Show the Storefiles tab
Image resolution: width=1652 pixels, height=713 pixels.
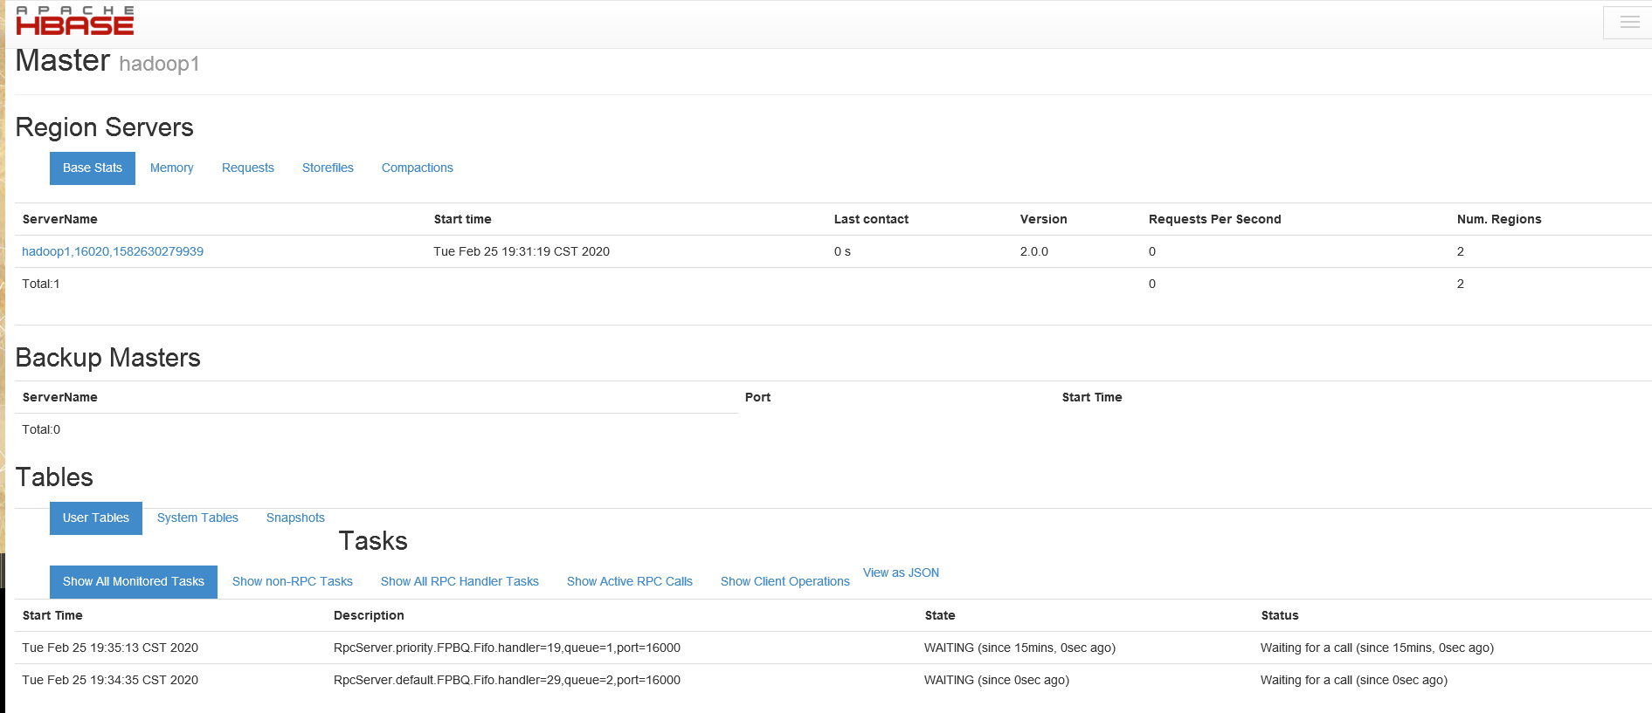pos(328,168)
